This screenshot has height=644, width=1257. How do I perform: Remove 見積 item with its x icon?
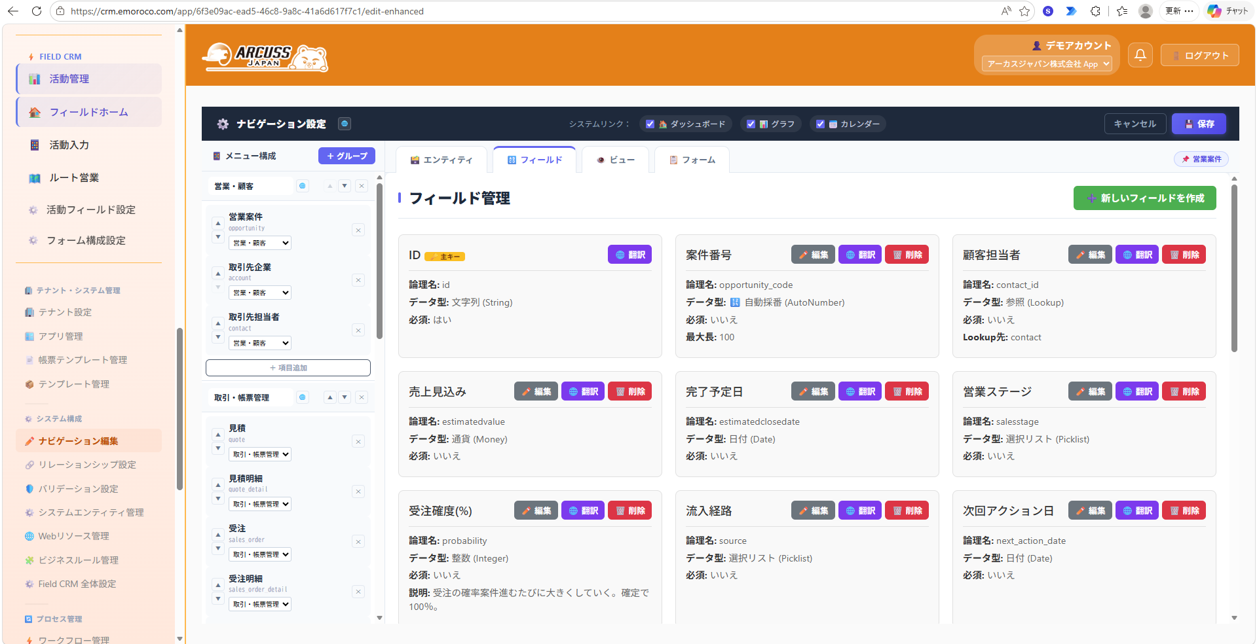(x=358, y=442)
